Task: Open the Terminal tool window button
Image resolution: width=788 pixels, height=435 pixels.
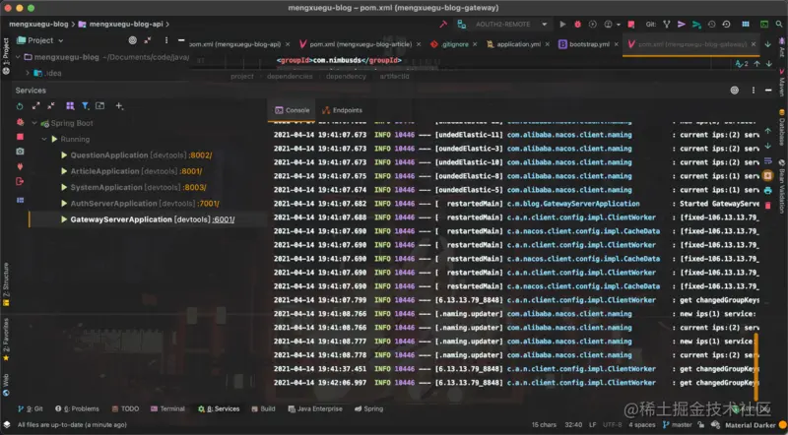Action: (x=167, y=408)
